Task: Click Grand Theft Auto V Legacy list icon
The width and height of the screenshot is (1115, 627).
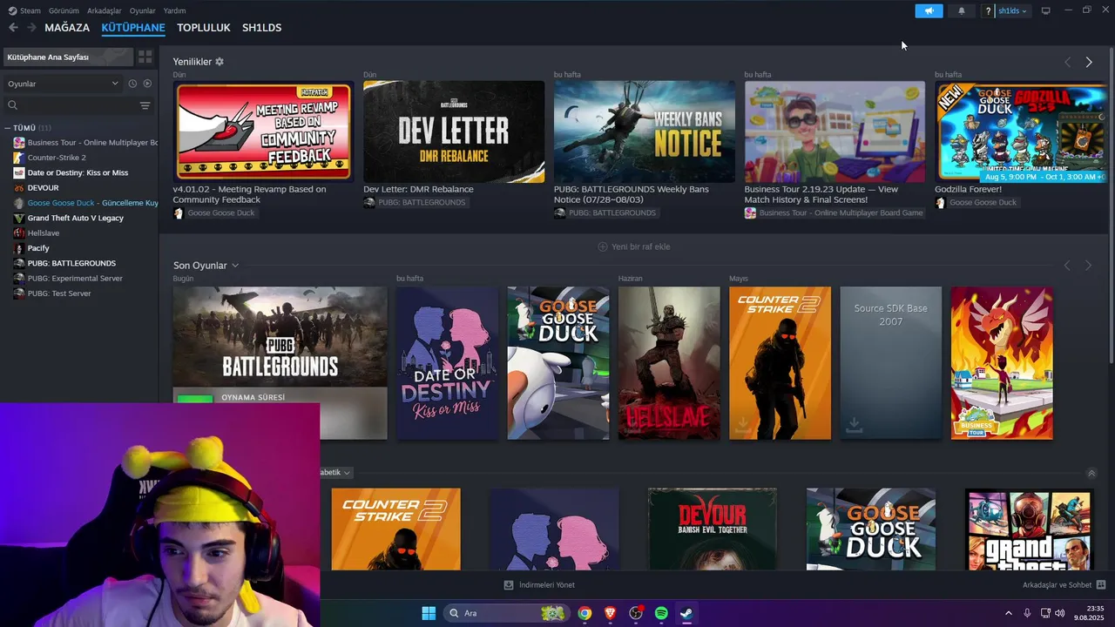Action: click(x=18, y=218)
